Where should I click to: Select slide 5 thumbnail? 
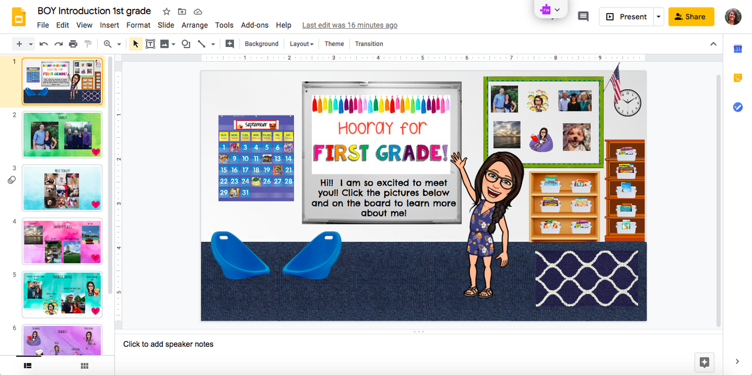(x=62, y=294)
